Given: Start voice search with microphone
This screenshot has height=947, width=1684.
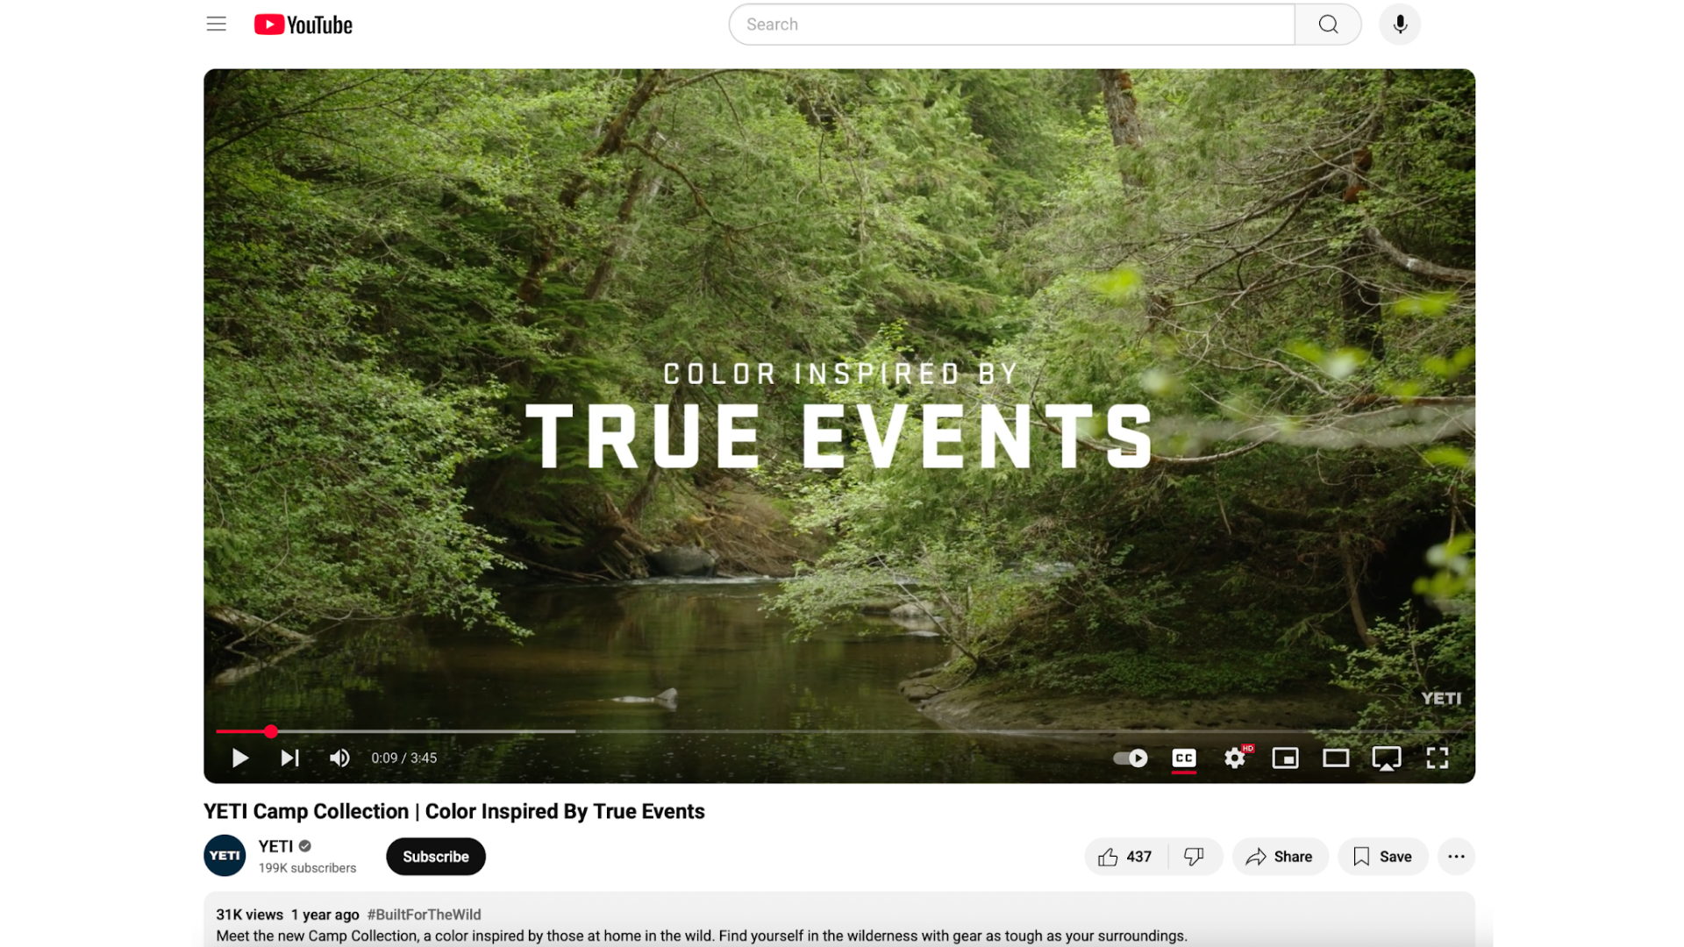Looking at the screenshot, I should click(x=1400, y=25).
